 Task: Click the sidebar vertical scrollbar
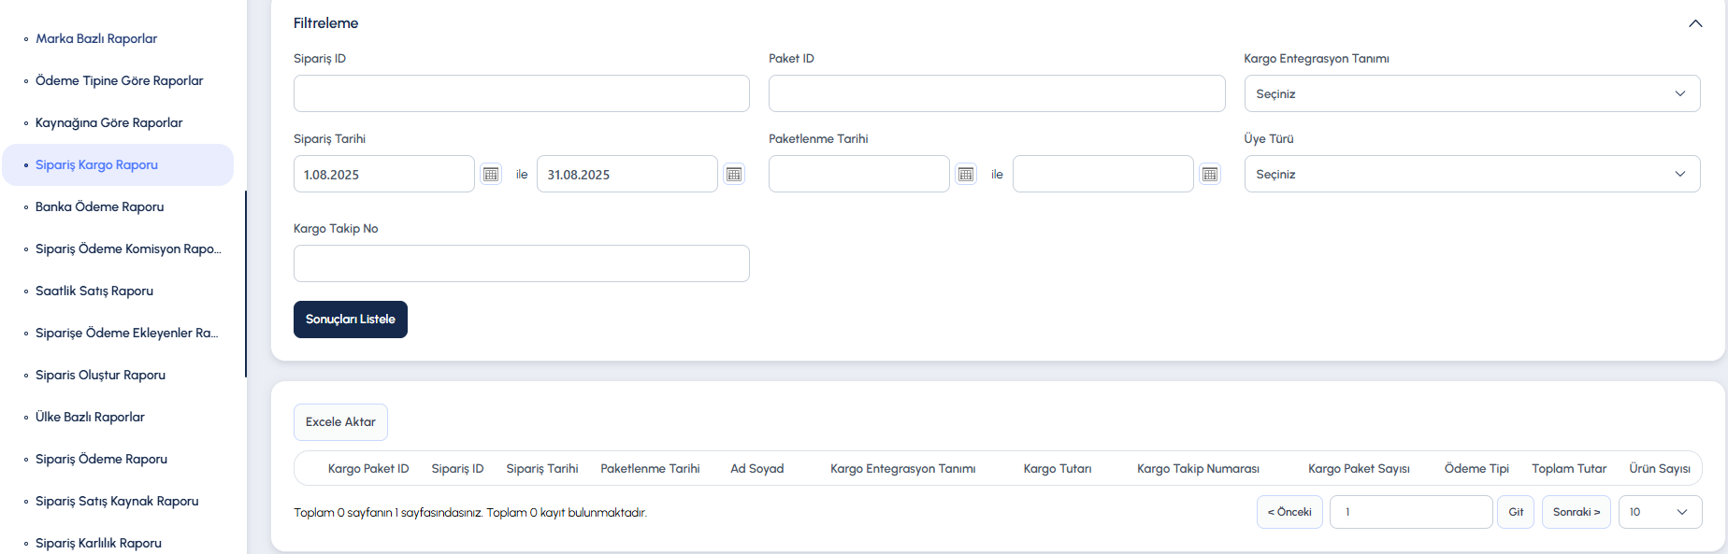pyautogui.click(x=246, y=284)
